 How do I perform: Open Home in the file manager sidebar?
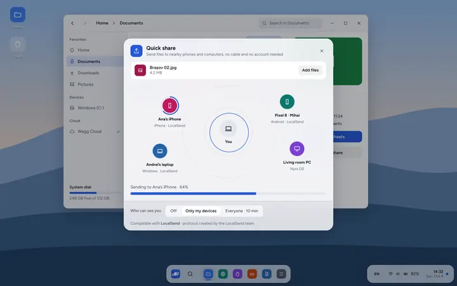(95, 50)
